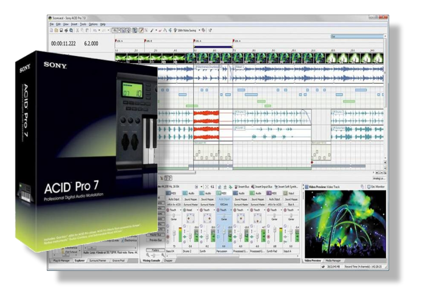Toggle the Preview Bus button in mixer
Screen dimensions: 425x294
(x=156, y=240)
